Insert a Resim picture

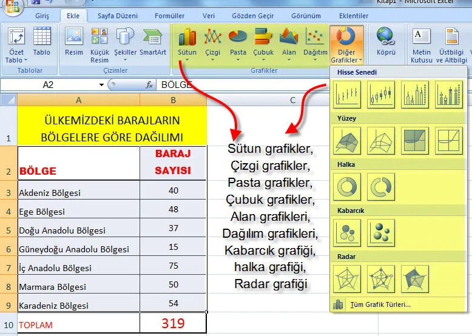(74, 43)
